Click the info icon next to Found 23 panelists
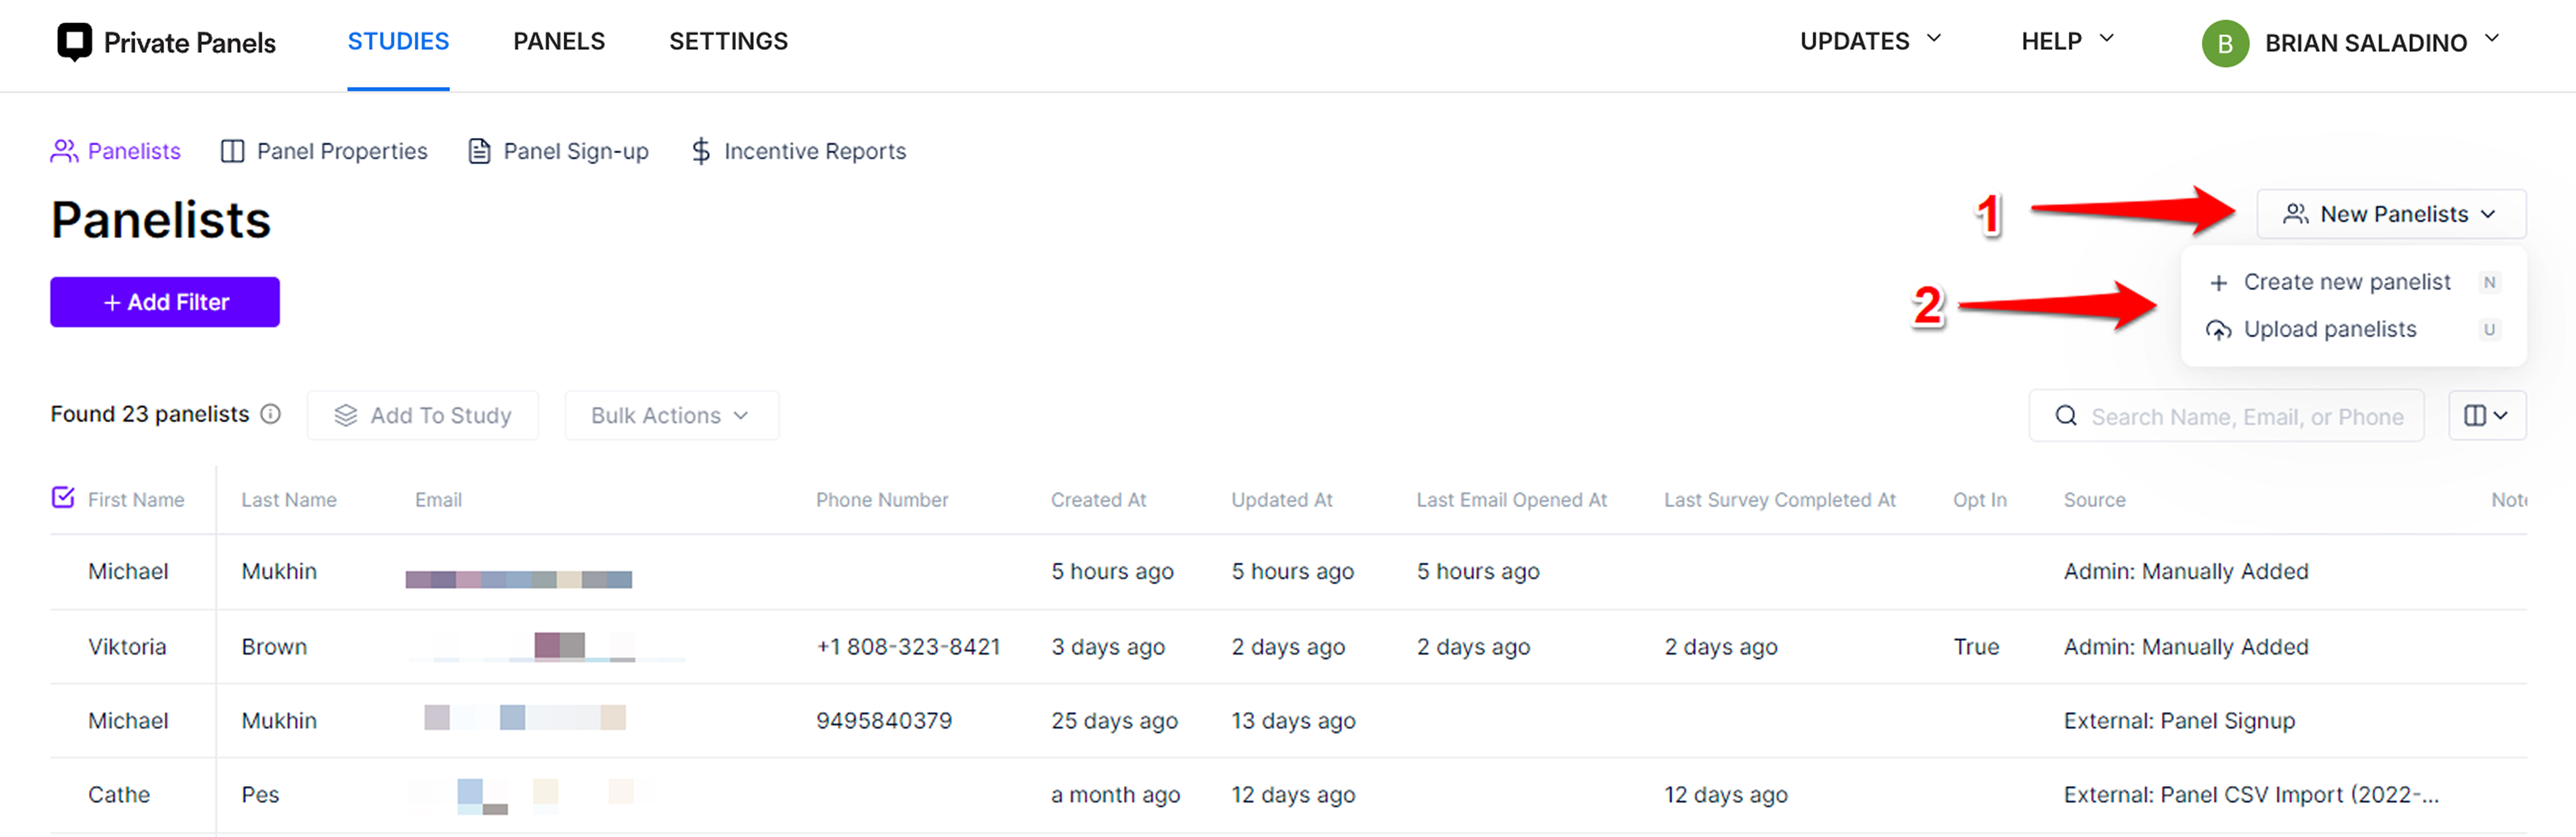The image size is (2576, 837). coord(270,414)
